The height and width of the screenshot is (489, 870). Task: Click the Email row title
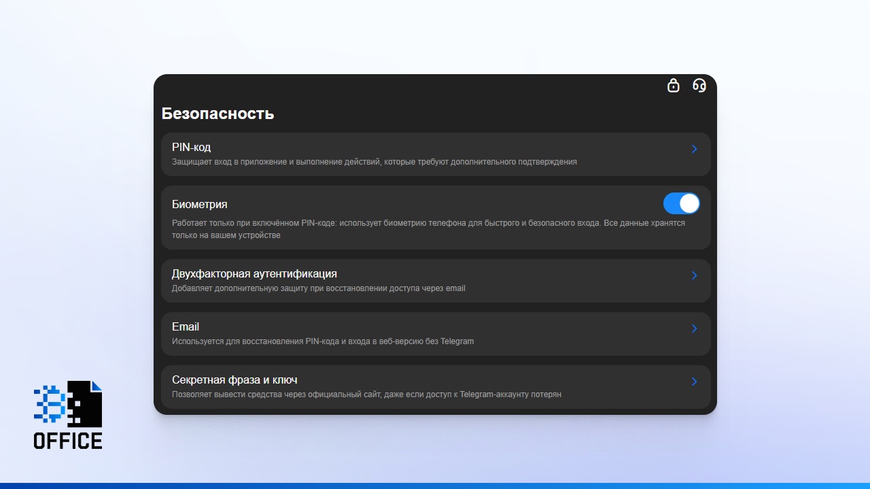point(186,327)
